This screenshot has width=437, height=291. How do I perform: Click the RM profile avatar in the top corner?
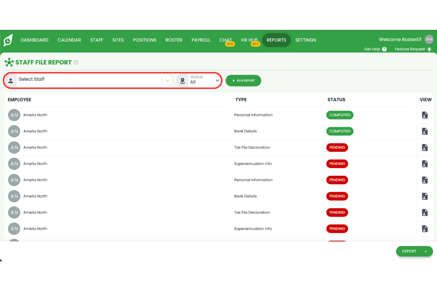[x=429, y=39]
